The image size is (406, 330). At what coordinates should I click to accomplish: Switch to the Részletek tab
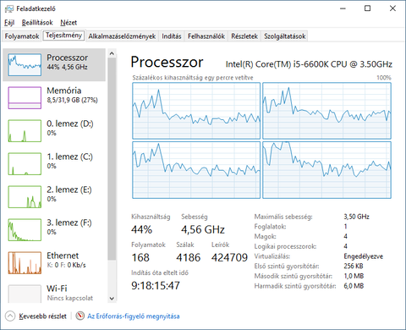click(x=244, y=36)
